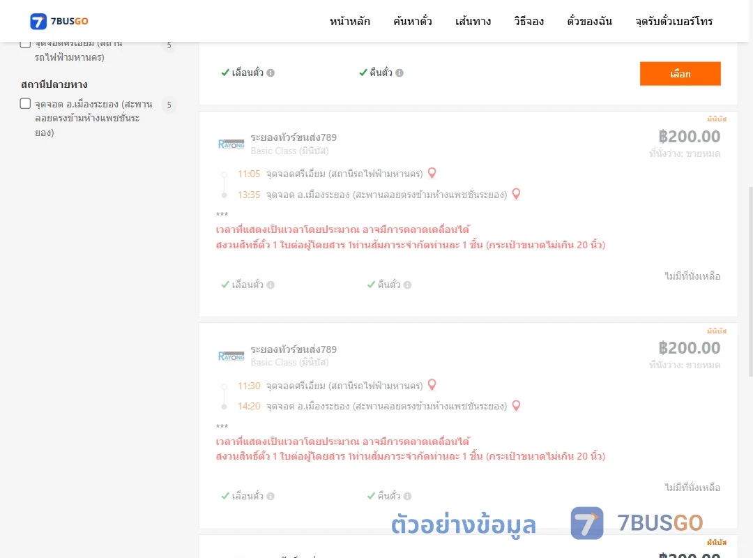753x558 pixels.
Task: Open the จุดรับตั๋วเบอร์โทร menu item
Action: pos(674,21)
